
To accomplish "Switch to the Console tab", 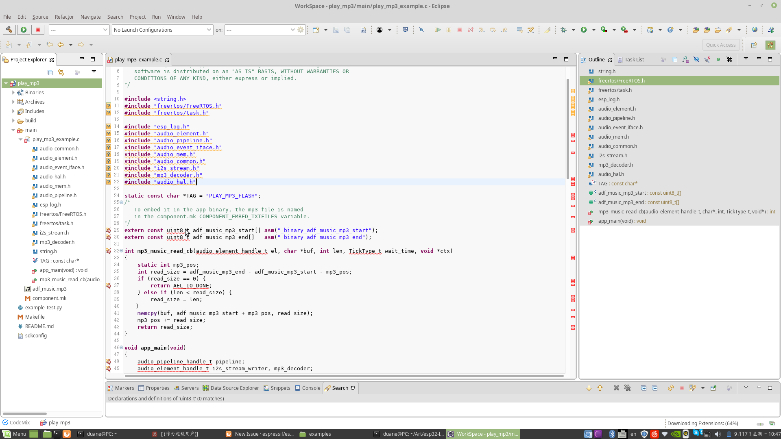I will (308, 388).
